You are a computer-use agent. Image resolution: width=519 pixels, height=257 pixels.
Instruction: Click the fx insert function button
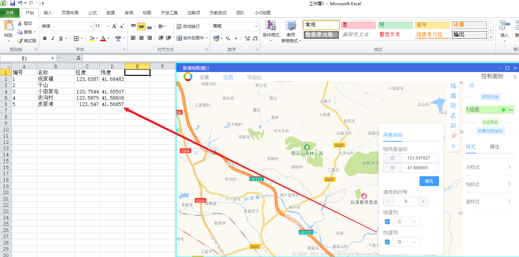[79, 58]
